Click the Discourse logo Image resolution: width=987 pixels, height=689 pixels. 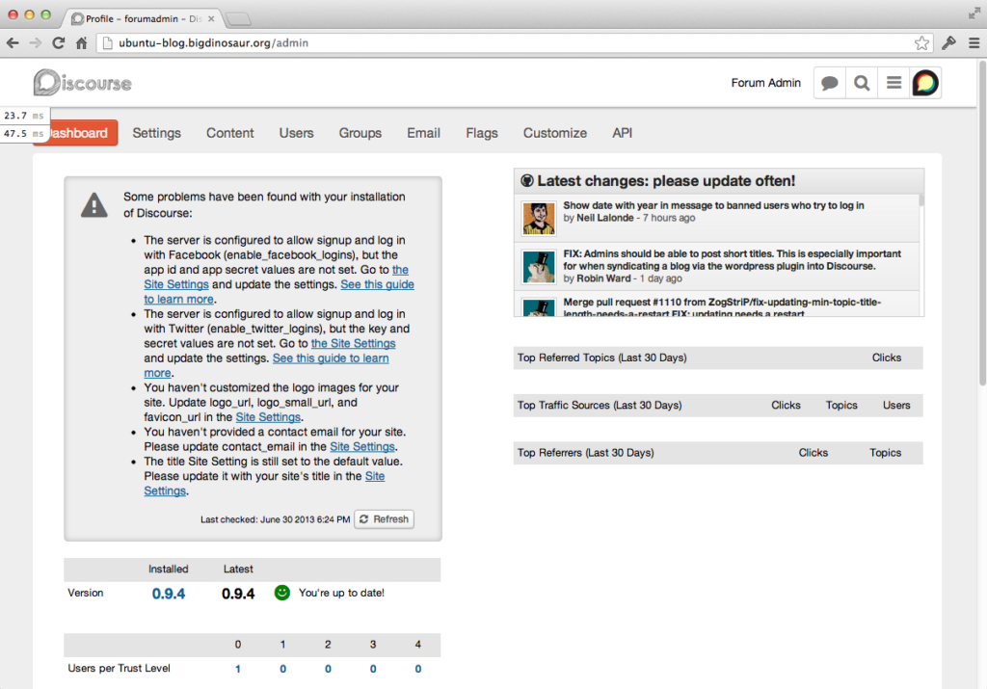pyautogui.click(x=82, y=83)
